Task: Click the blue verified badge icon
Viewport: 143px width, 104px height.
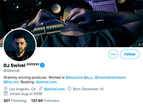Action: (42, 65)
